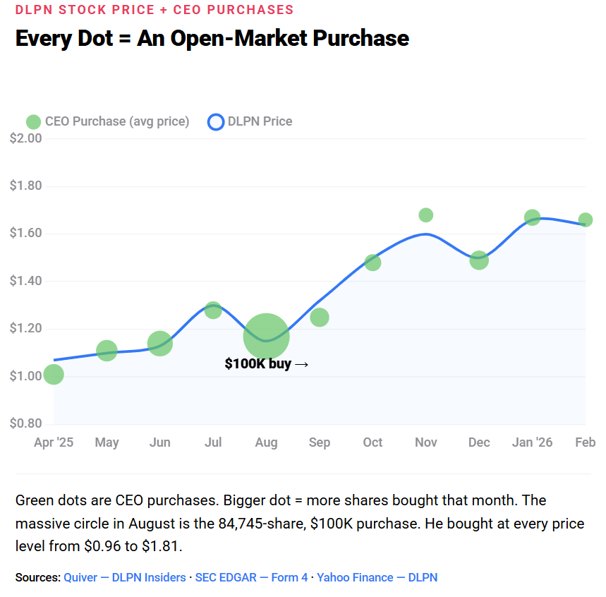
Task: Click the February purchase dot
Action: [x=585, y=220]
